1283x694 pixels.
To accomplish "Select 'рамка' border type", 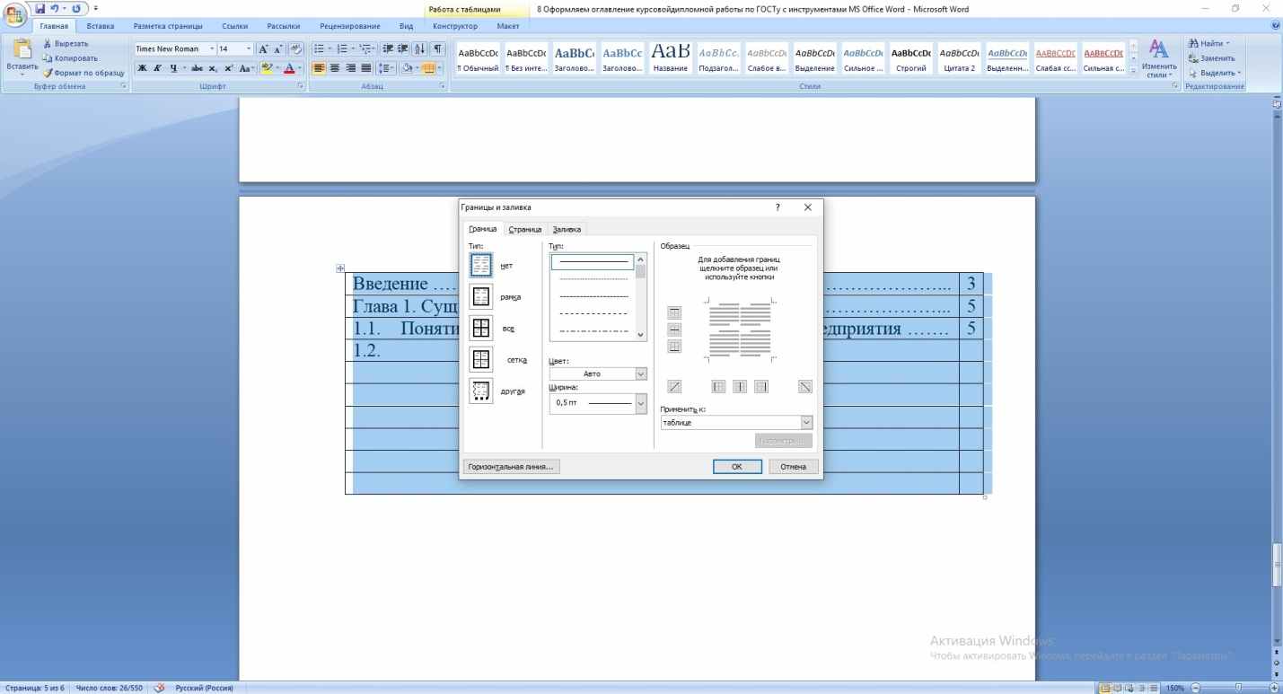I will click(481, 296).
